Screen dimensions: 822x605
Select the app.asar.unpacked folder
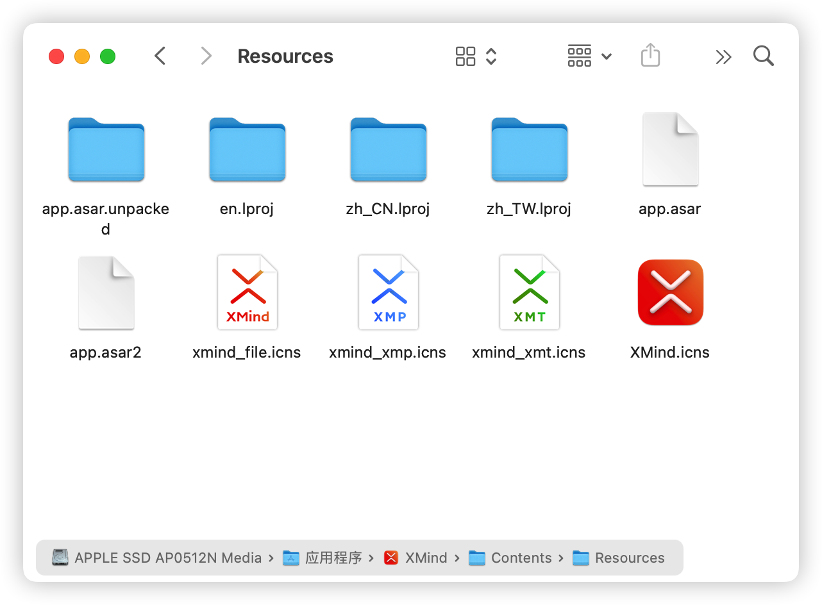[106, 149]
